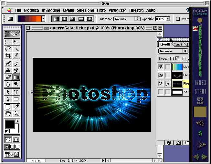Select the Path Component Selection tool
The width and height of the screenshot is (211, 164).
pyautogui.click(x=8, y=92)
